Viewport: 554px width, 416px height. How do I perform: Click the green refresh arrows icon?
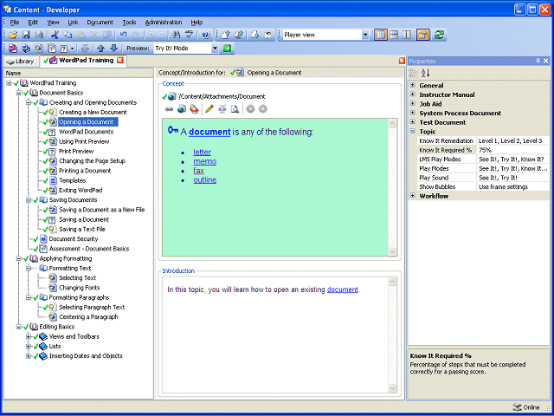(439, 35)
